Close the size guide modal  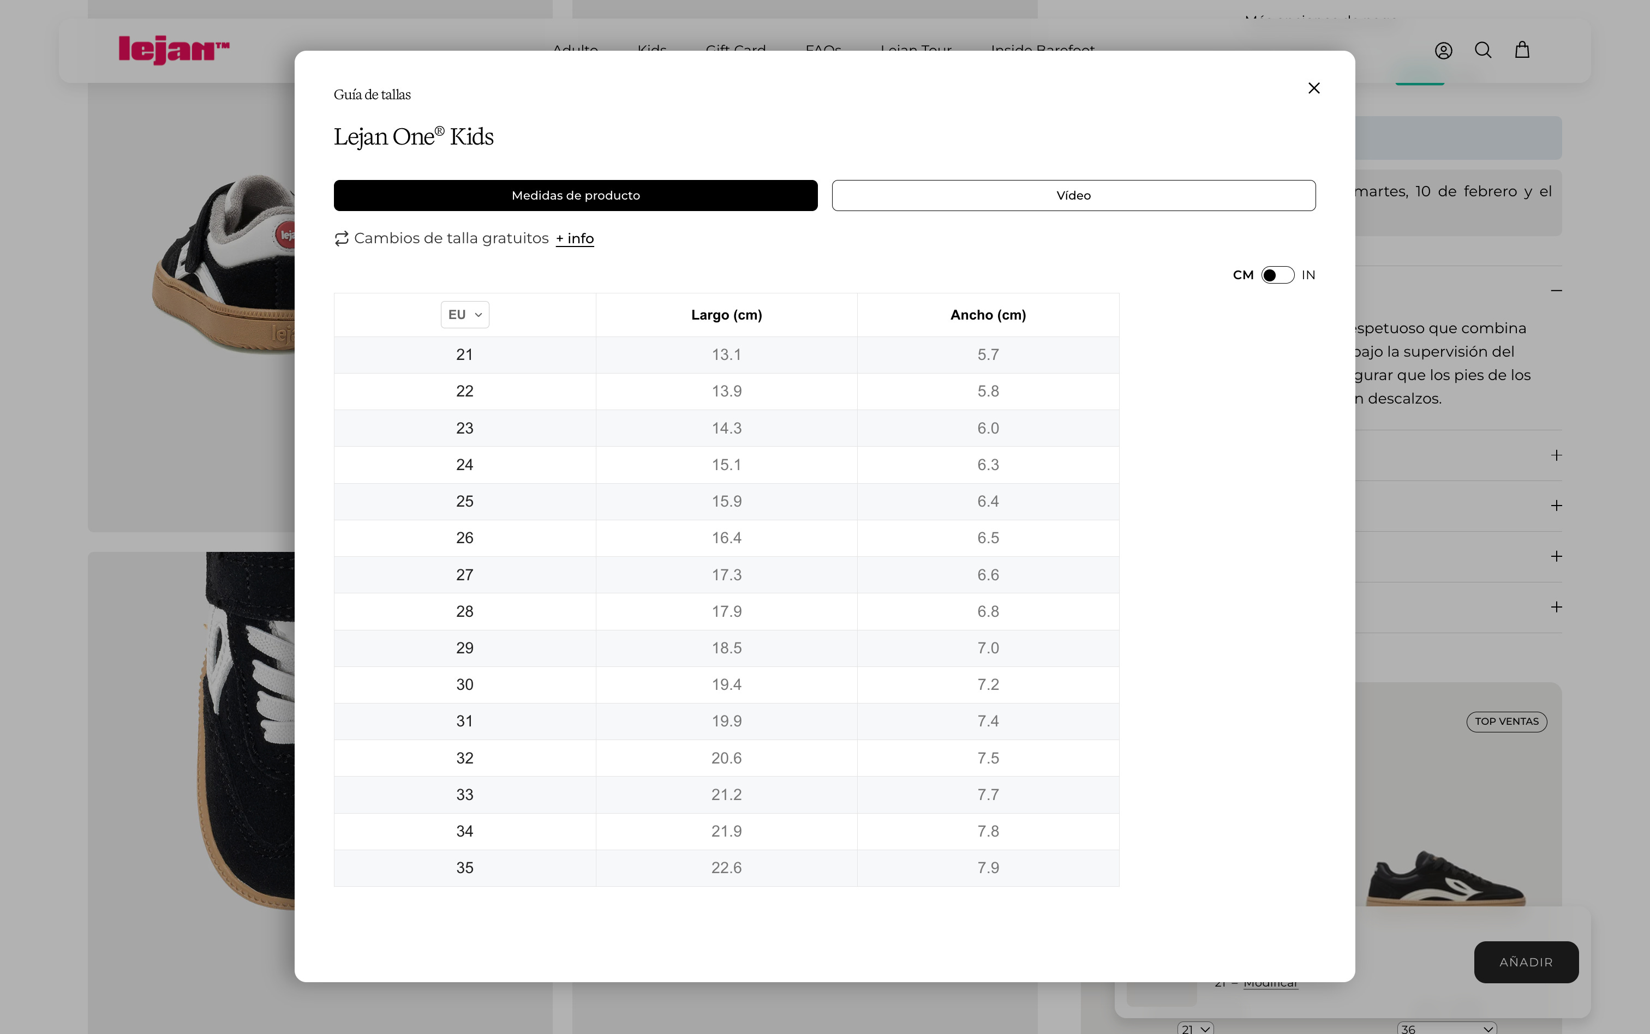coord(1313,88)
